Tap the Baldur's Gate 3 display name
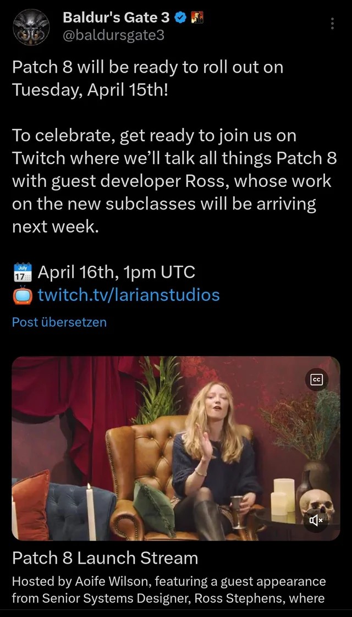The image size is (352, 617). 117,17
